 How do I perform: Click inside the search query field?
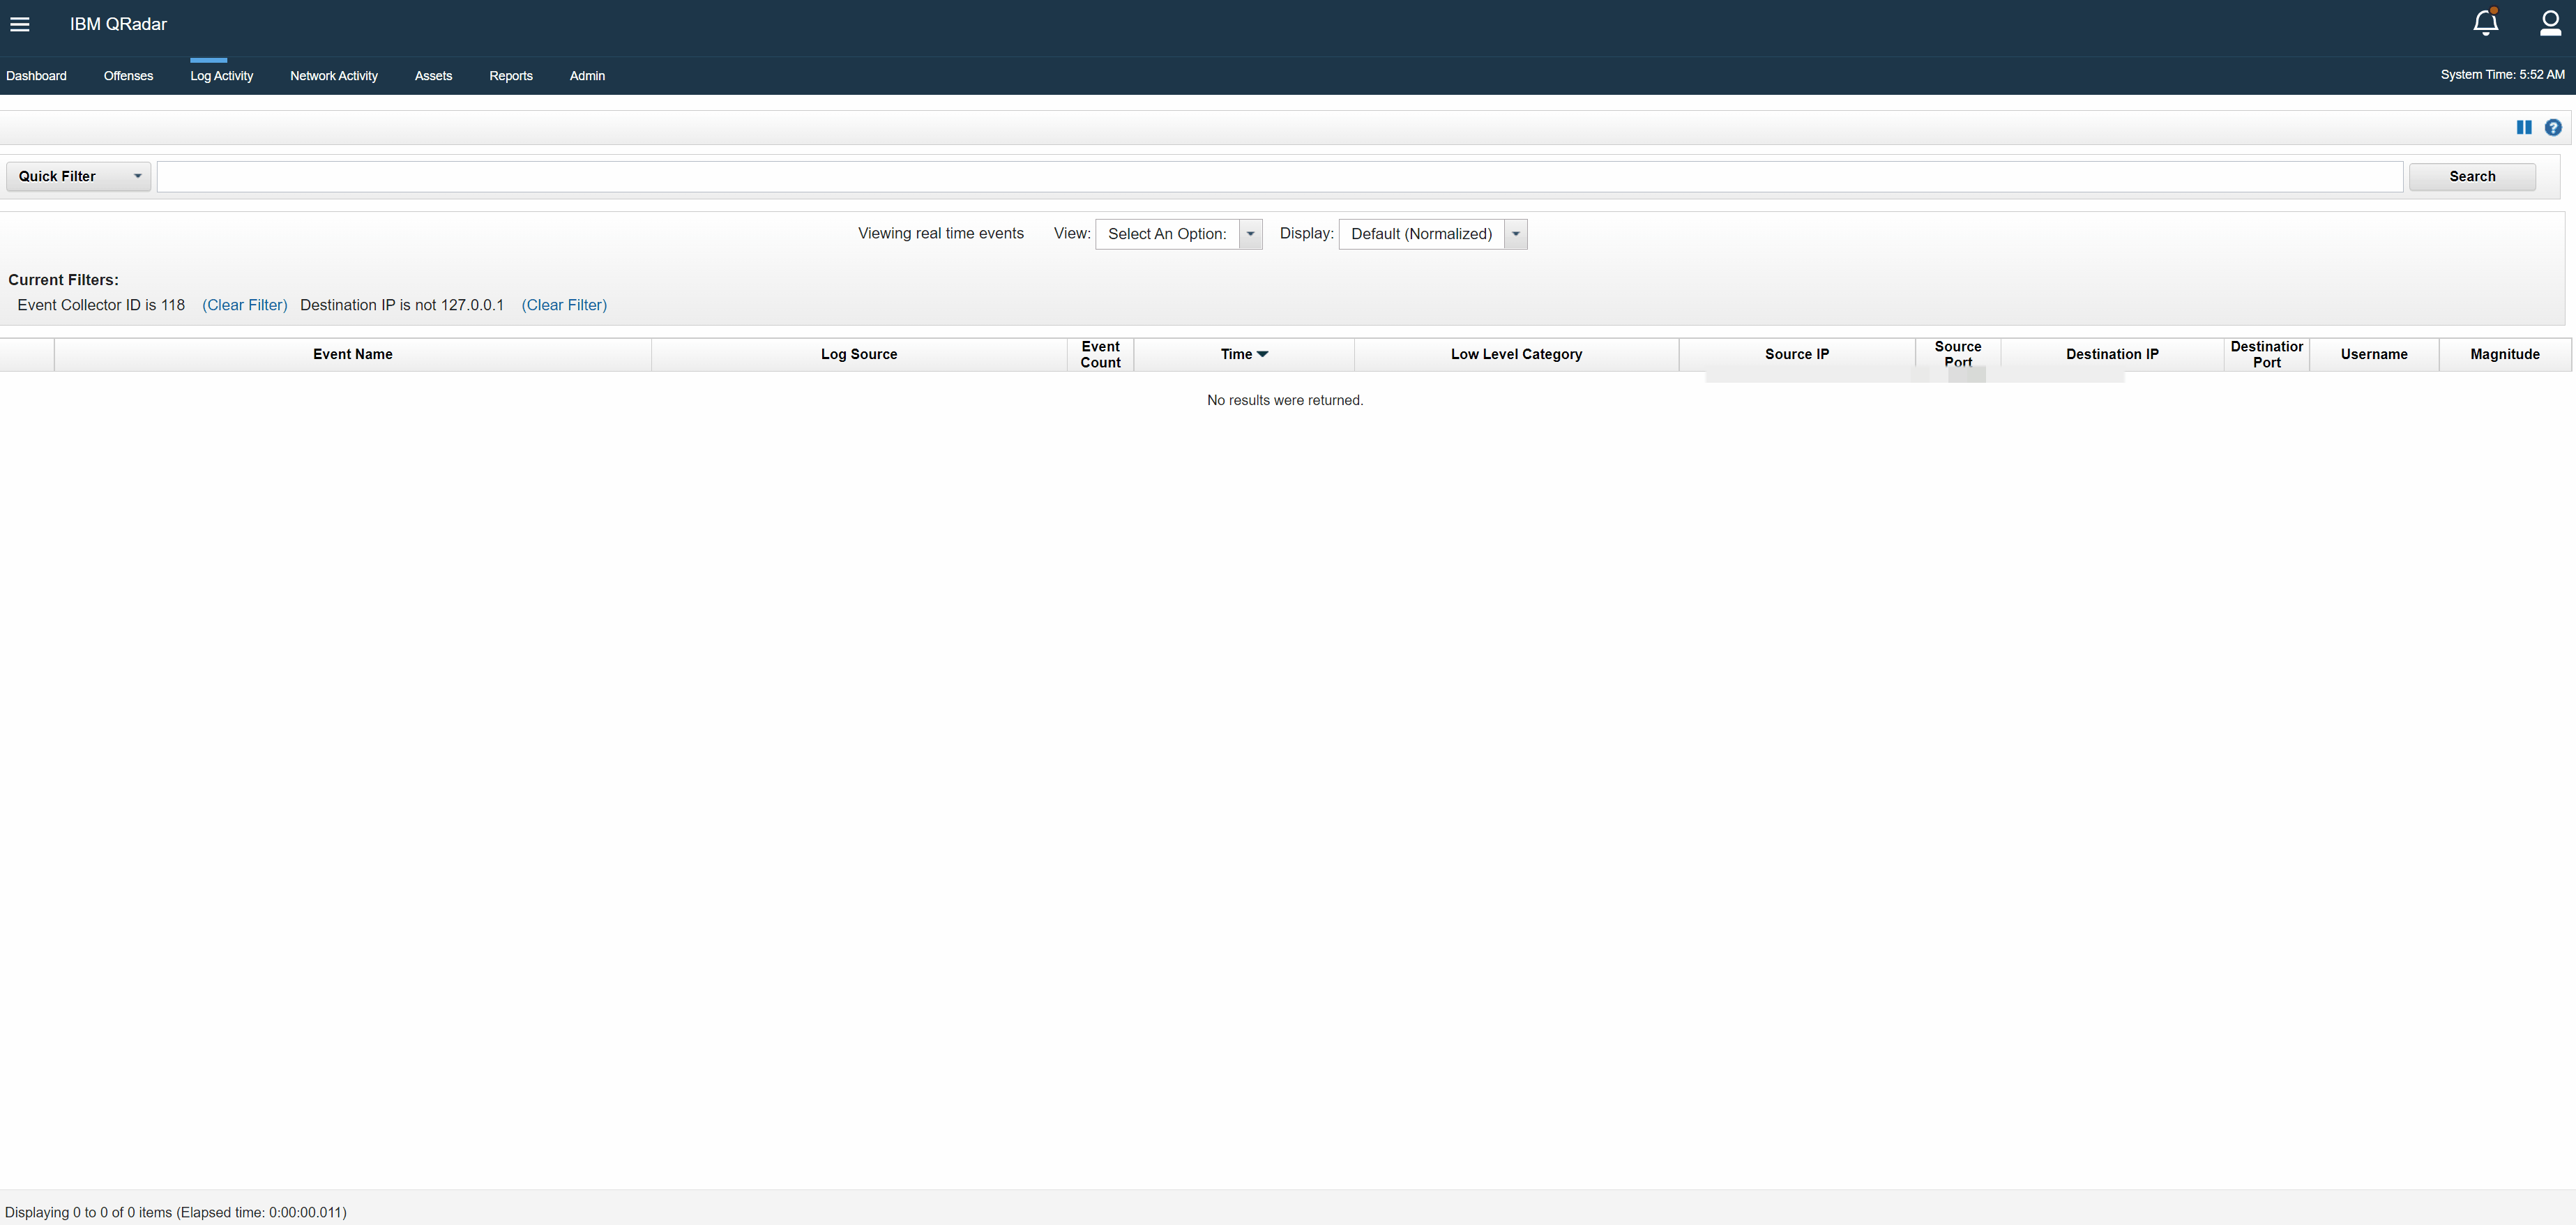(x=1280, y=176)
